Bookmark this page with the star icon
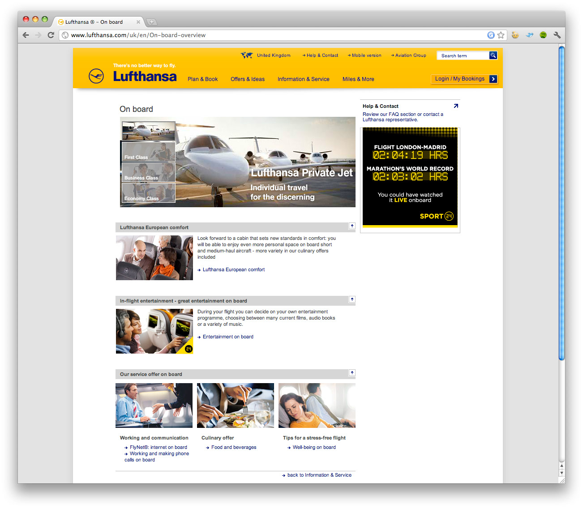Viewport: 583px width, 508px height. tap(501, 35)
